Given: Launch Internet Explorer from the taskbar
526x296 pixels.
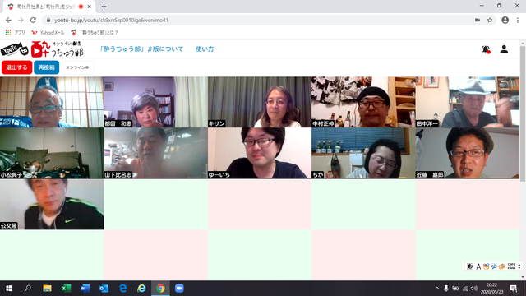Looking at the screenshot, I should [141, 289].
